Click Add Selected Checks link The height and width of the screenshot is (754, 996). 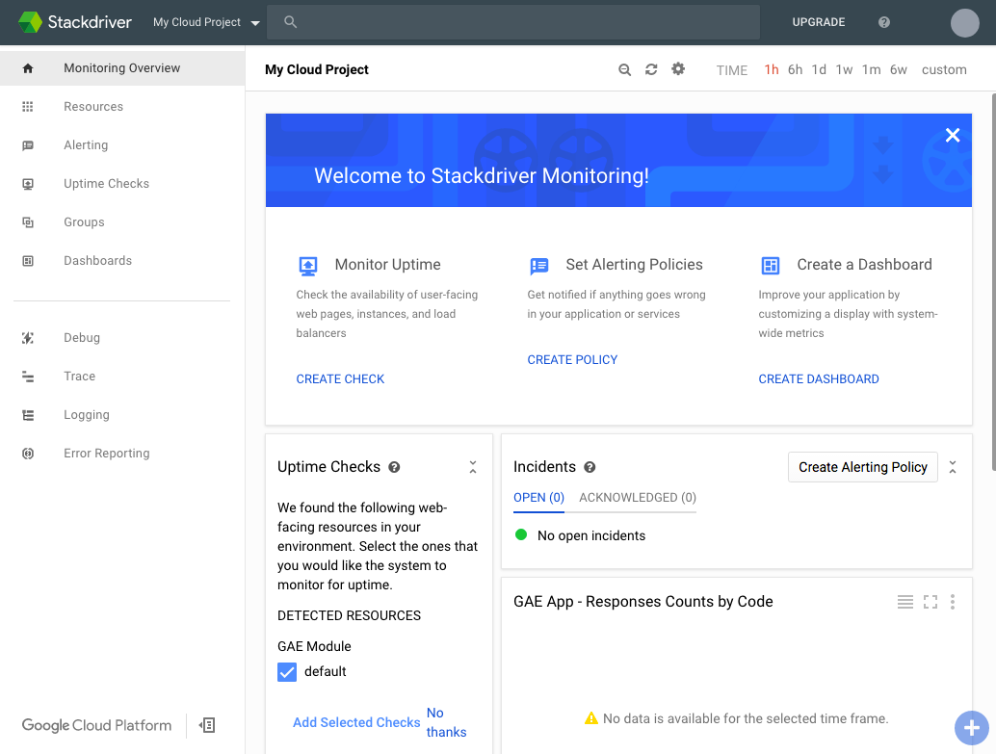point(356,723)
